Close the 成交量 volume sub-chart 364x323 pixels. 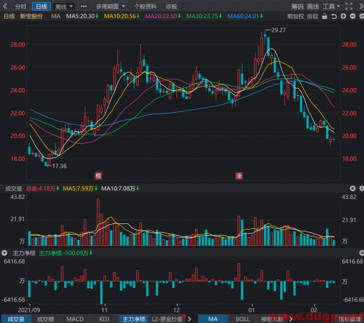353,188
